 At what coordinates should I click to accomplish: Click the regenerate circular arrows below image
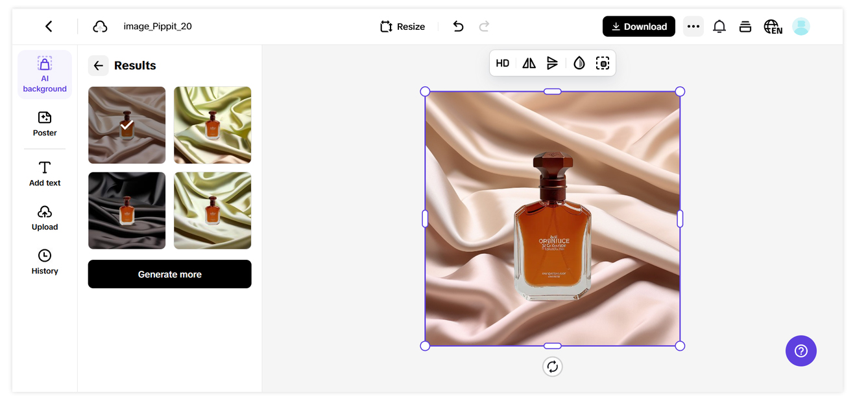(553, 367)
